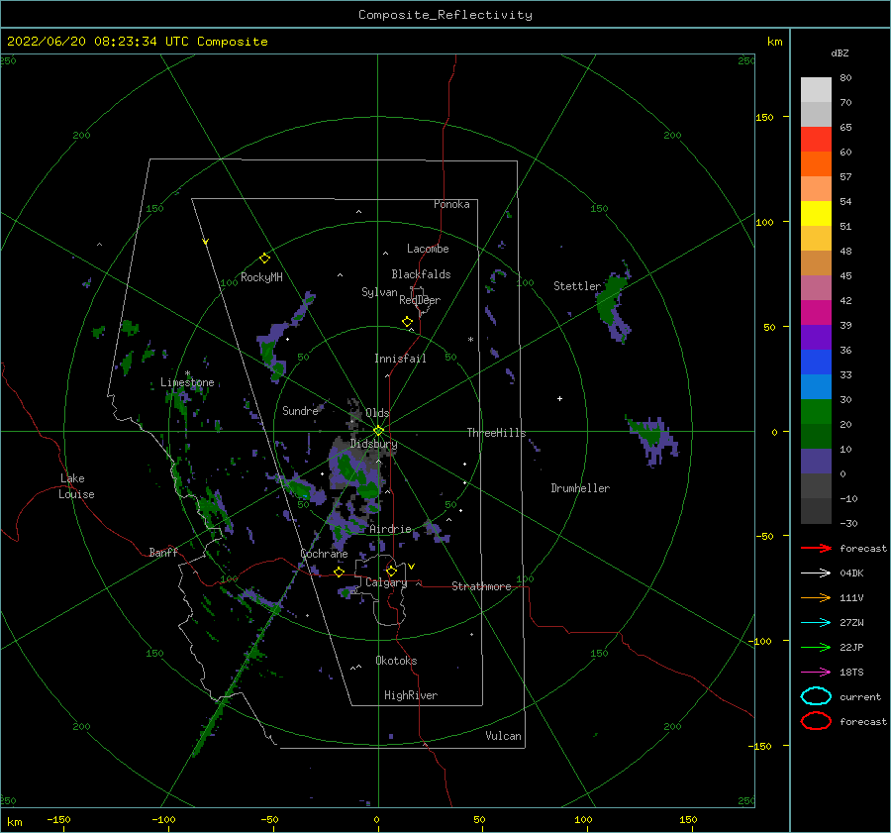Click the Banff label on map
This screenshot has height=833, width=891.
163,552
